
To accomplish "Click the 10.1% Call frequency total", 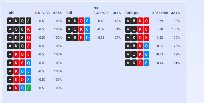I will pos(117,13).
